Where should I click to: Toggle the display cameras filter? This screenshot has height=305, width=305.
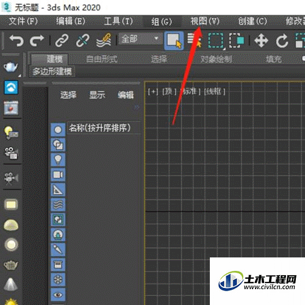pos(58,174)
